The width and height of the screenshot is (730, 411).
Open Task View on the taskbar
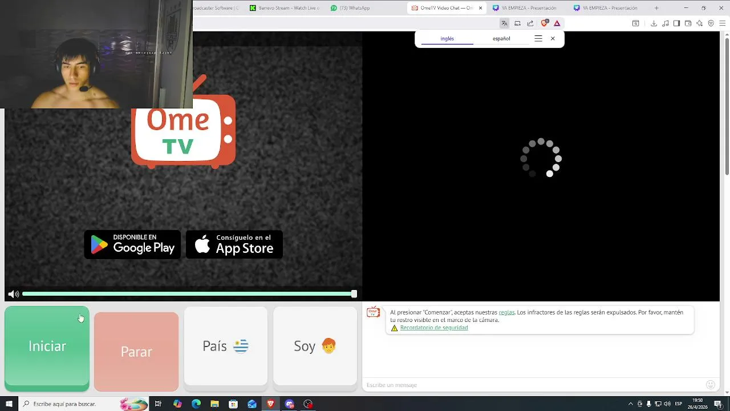tap(158, 404)
